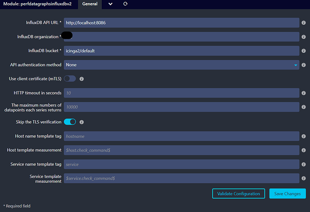This screenshot has height=212, width=310.
Task: Open Module: perfdatagraphsinfluxdbv2 tab
Action: [x=37, y=4]
